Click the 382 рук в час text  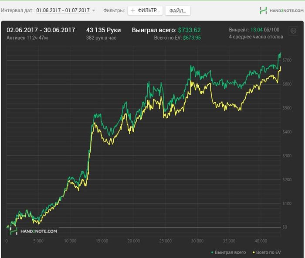pos(101,38)
